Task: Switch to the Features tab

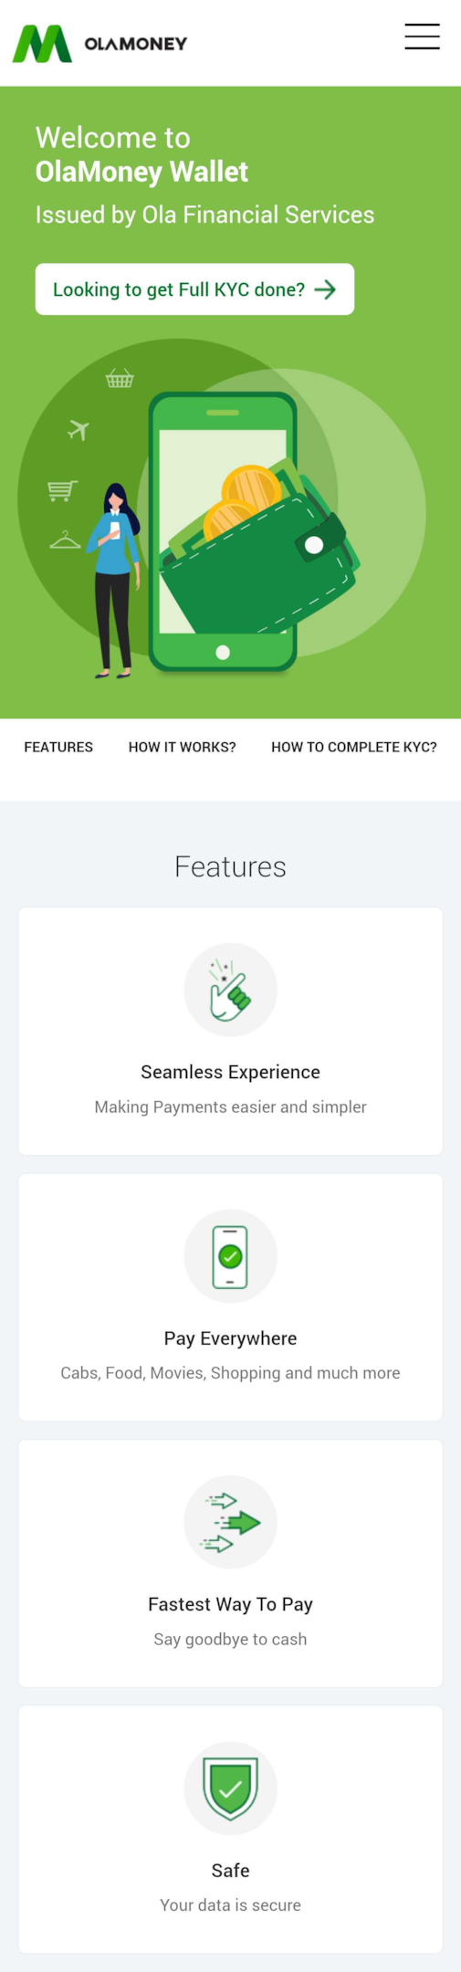Action: coord(58,747)
